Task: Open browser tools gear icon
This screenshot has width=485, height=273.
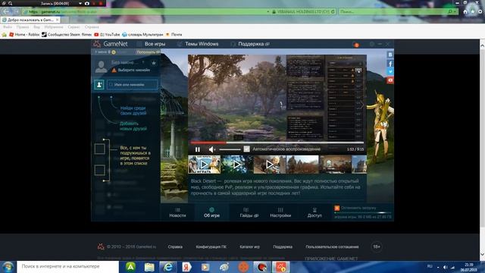Action: tap(480, 11)
